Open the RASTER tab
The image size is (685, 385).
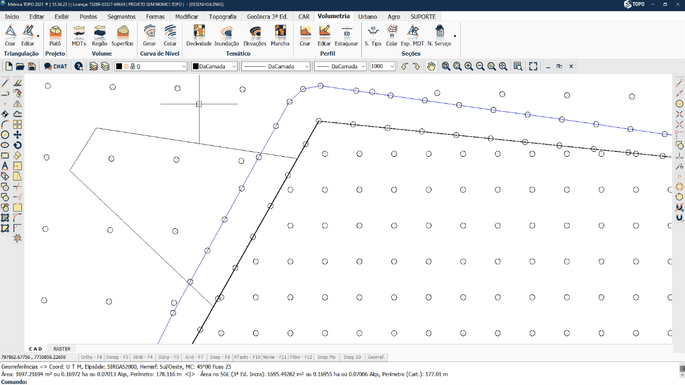click(x=62, y=349)
